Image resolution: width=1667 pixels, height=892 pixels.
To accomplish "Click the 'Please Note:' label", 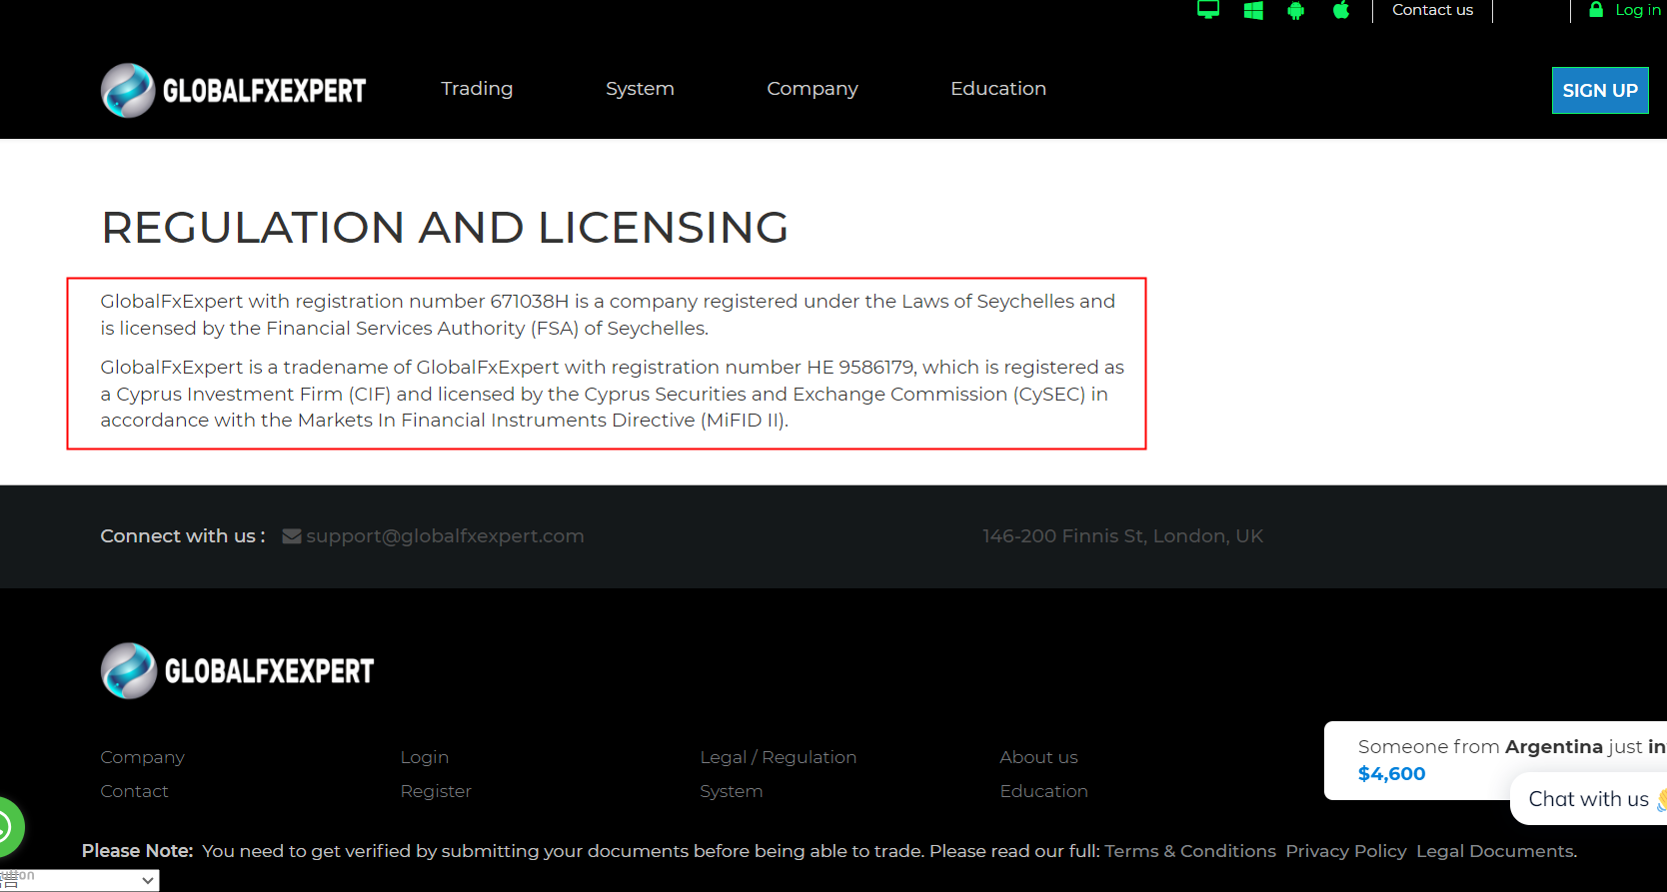I will (x=138, y=851).
